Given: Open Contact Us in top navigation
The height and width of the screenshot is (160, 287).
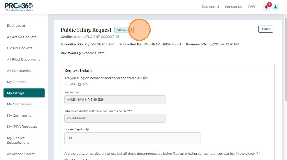Looking at the screenshot, I should point(233,7).
